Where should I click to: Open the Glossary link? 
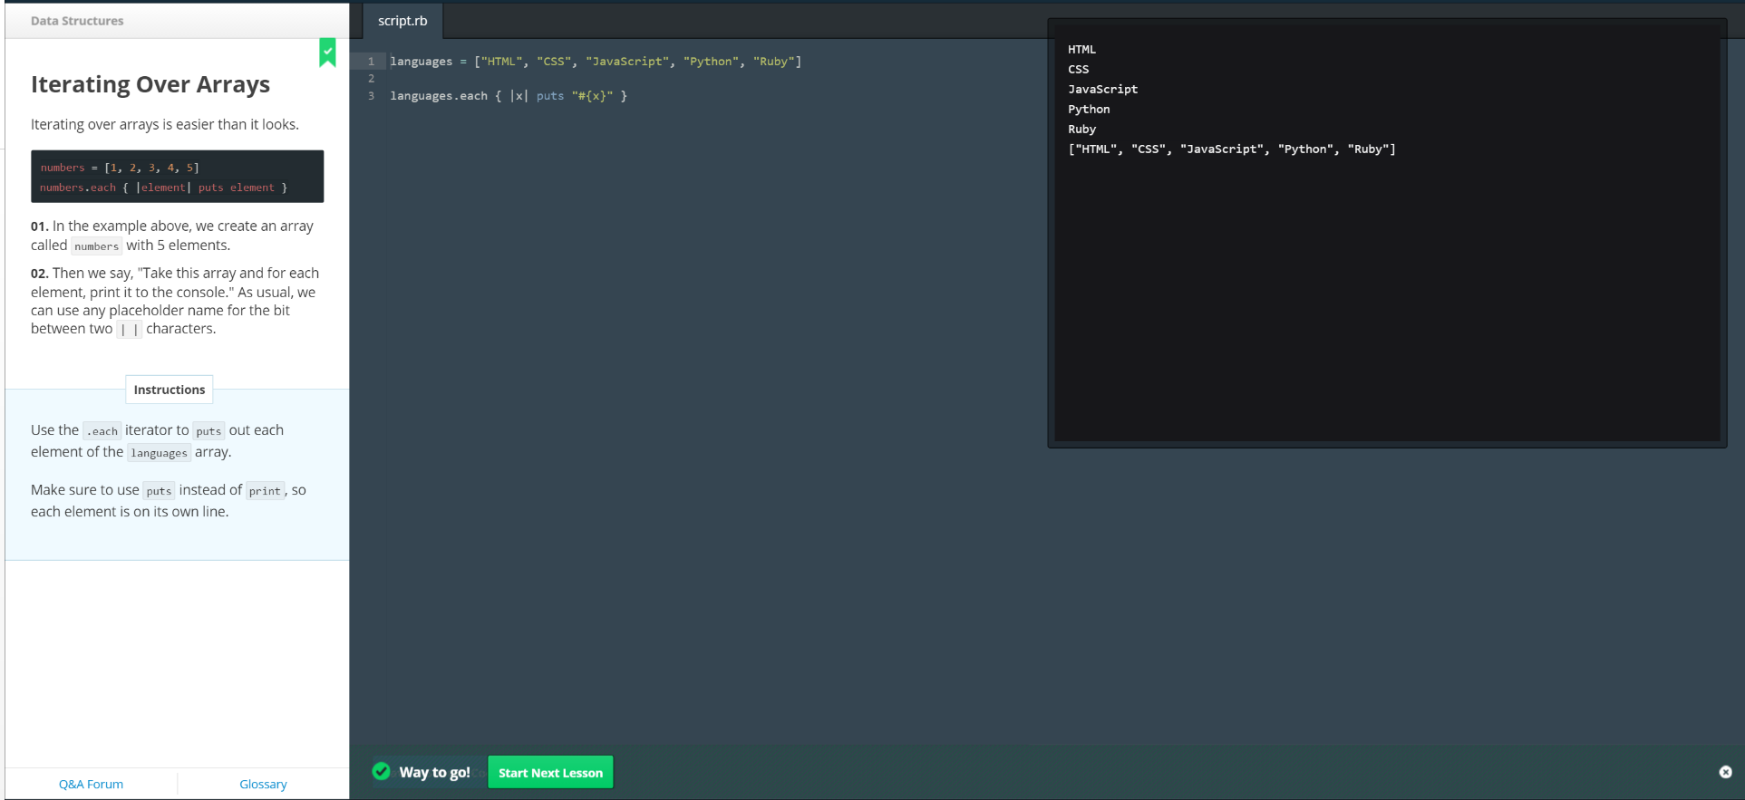[x=263, y=784]
